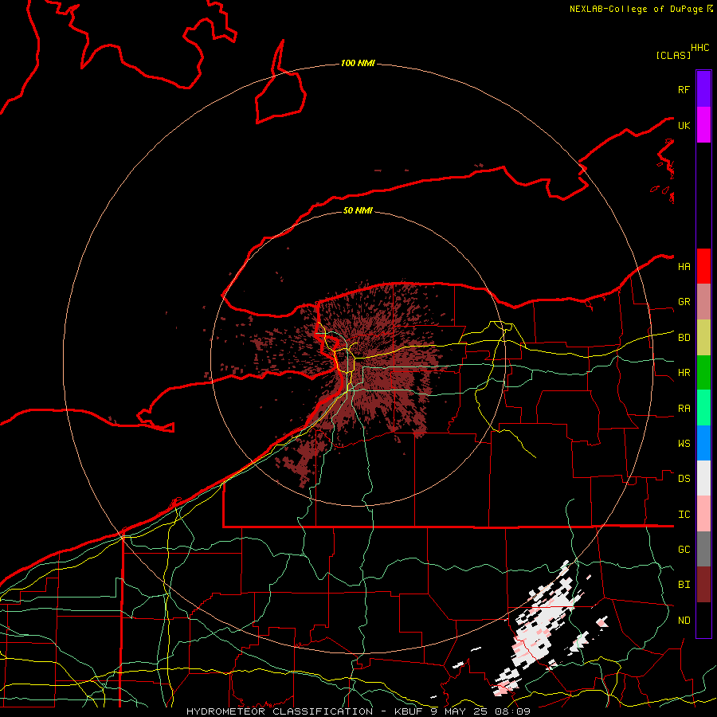Click the WS legend label
This screenshot has width=717, height=717.
[684, 444]
